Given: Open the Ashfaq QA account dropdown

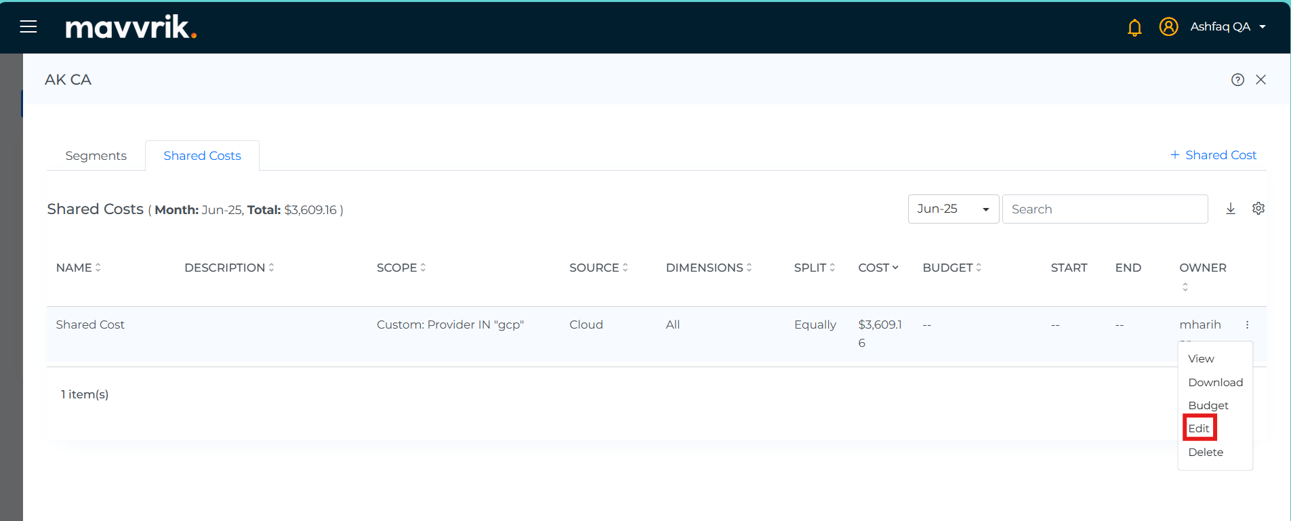Looking at the screenshot, I should tap(1227, 26).
